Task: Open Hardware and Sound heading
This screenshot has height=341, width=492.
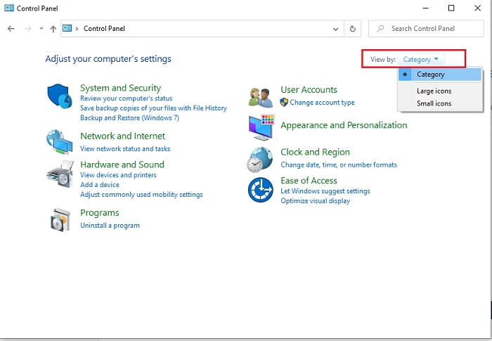Action: (122, 165)
